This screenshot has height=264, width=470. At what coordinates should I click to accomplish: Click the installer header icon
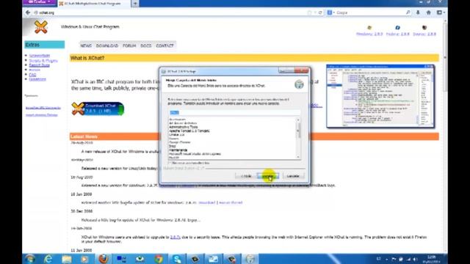tap(299, 84)
